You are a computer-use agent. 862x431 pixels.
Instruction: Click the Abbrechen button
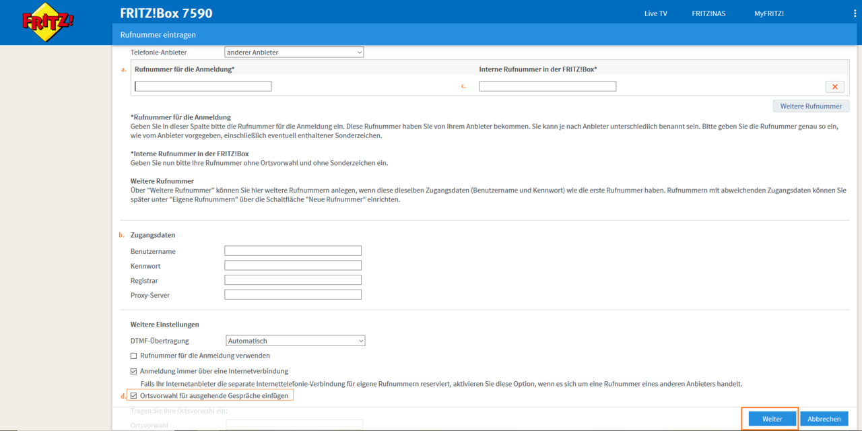pos(824,419)
